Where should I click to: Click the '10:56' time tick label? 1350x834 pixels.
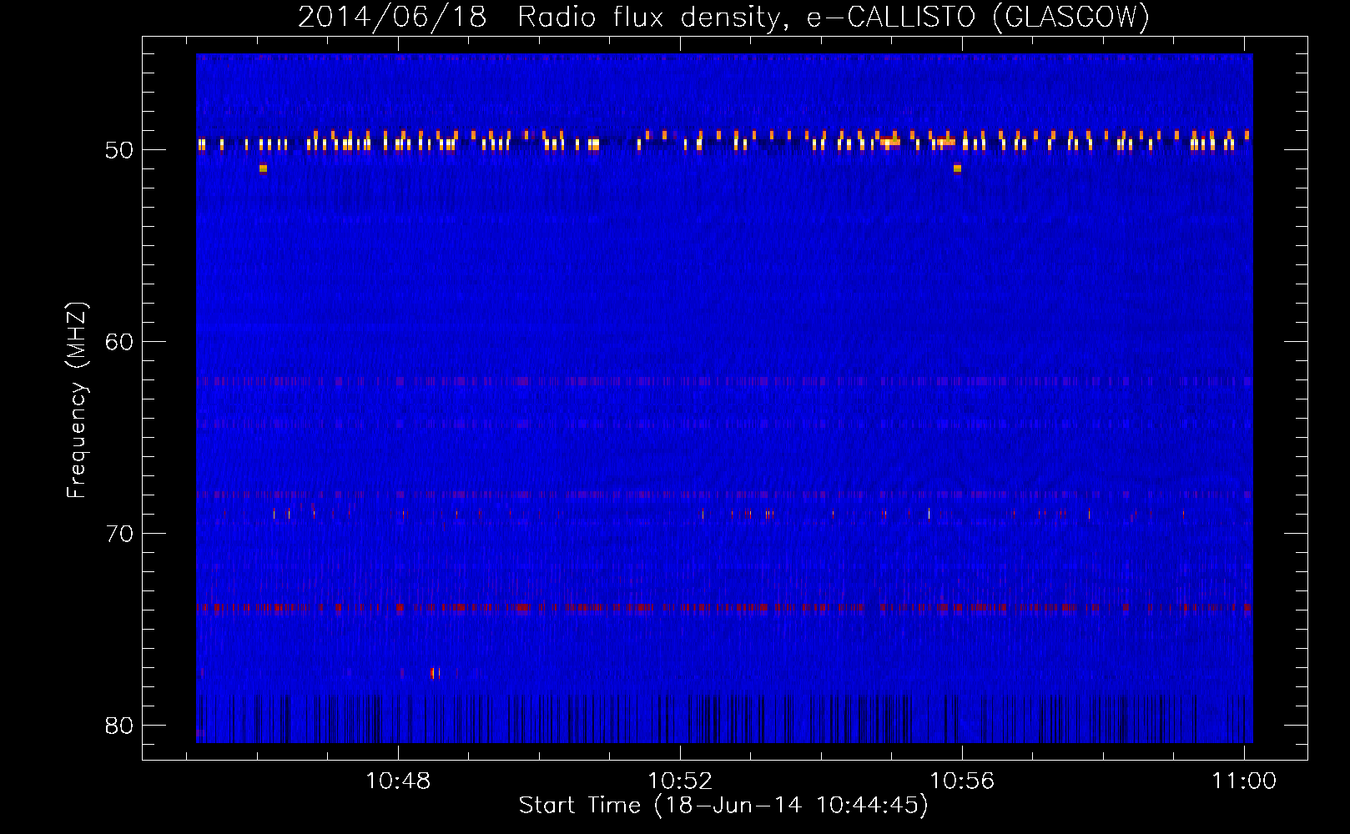pos(962,781)
